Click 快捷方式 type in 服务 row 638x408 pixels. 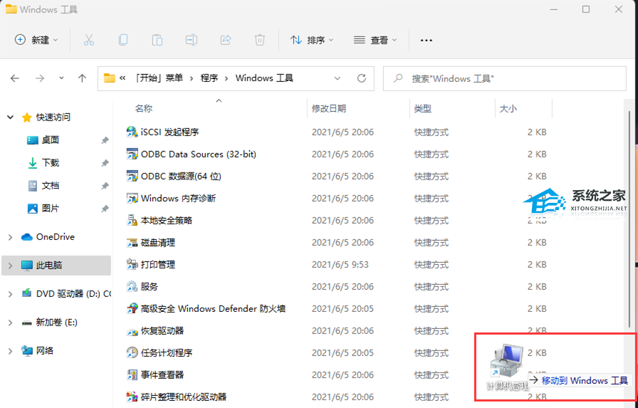[x=432, y=286]
